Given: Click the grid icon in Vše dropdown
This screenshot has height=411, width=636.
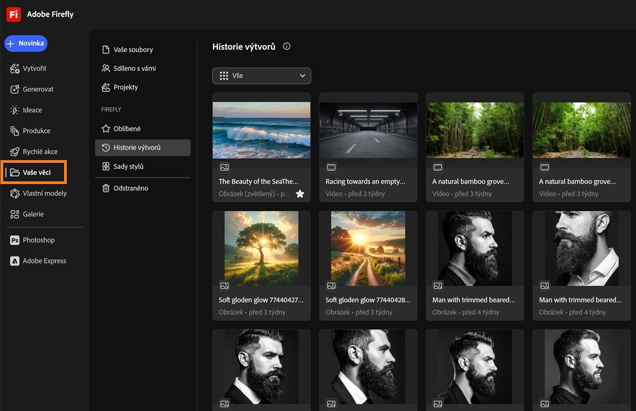Looking at the screenshot, I should (224, 75).
